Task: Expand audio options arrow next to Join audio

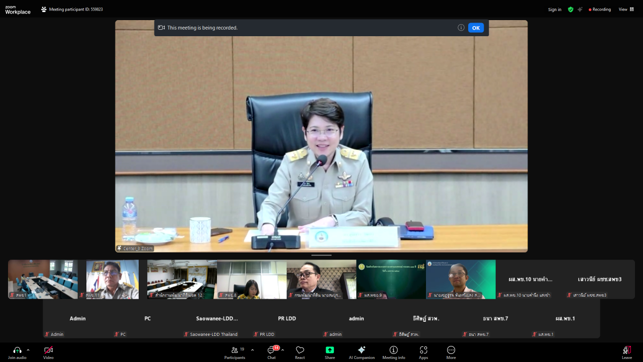Action: tap(28, 350)
